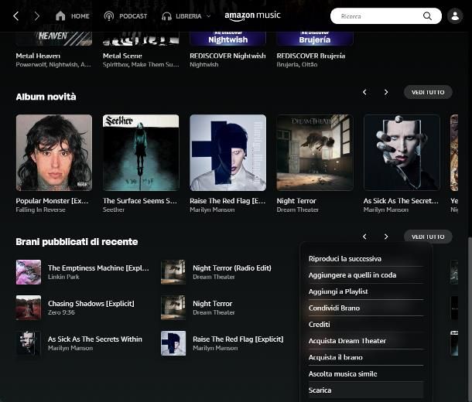
Task: Click the Libreria headphones icon
Action: point(166,16)
